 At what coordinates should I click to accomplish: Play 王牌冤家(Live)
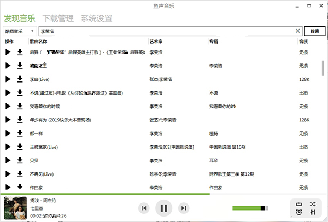8,147
